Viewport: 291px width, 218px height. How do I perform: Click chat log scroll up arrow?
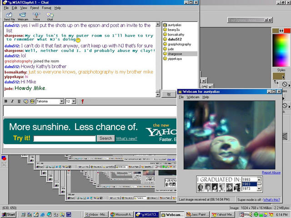pyautogui.click(x=158, y=24)
